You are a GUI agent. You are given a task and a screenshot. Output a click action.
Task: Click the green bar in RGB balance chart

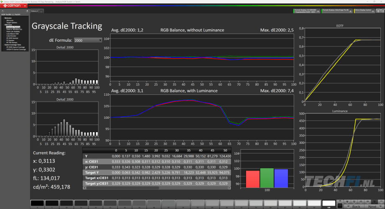click(x=267, y=178)
